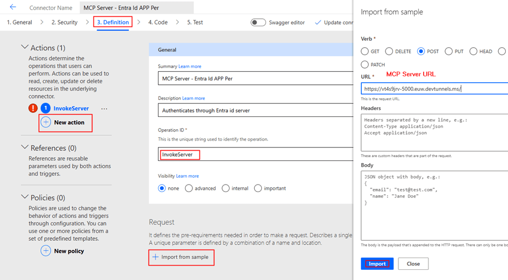Click the Update connector checkmark icon
Viewport: 508px width, 280px height.
pyautogui.click(x=318, y=23)
